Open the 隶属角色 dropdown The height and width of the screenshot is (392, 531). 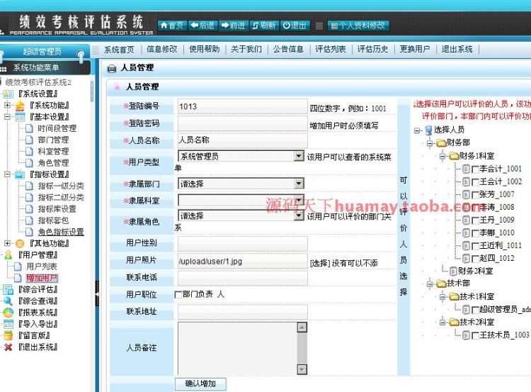pyautogui.click(x=241, y=215)
